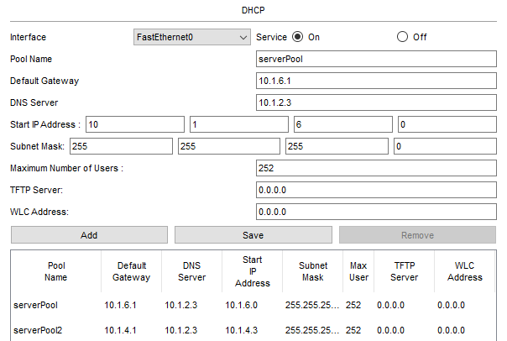Click the Add button
Image resolution: width=507 pixels, height=341 pixels.
(89, 235)
